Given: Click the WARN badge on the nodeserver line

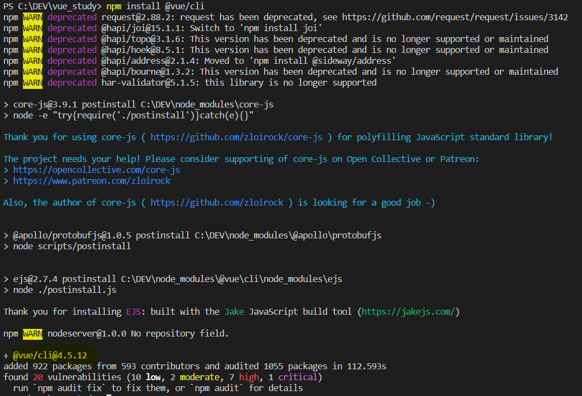Looking at the screenshot, I should tap(33, 334).
